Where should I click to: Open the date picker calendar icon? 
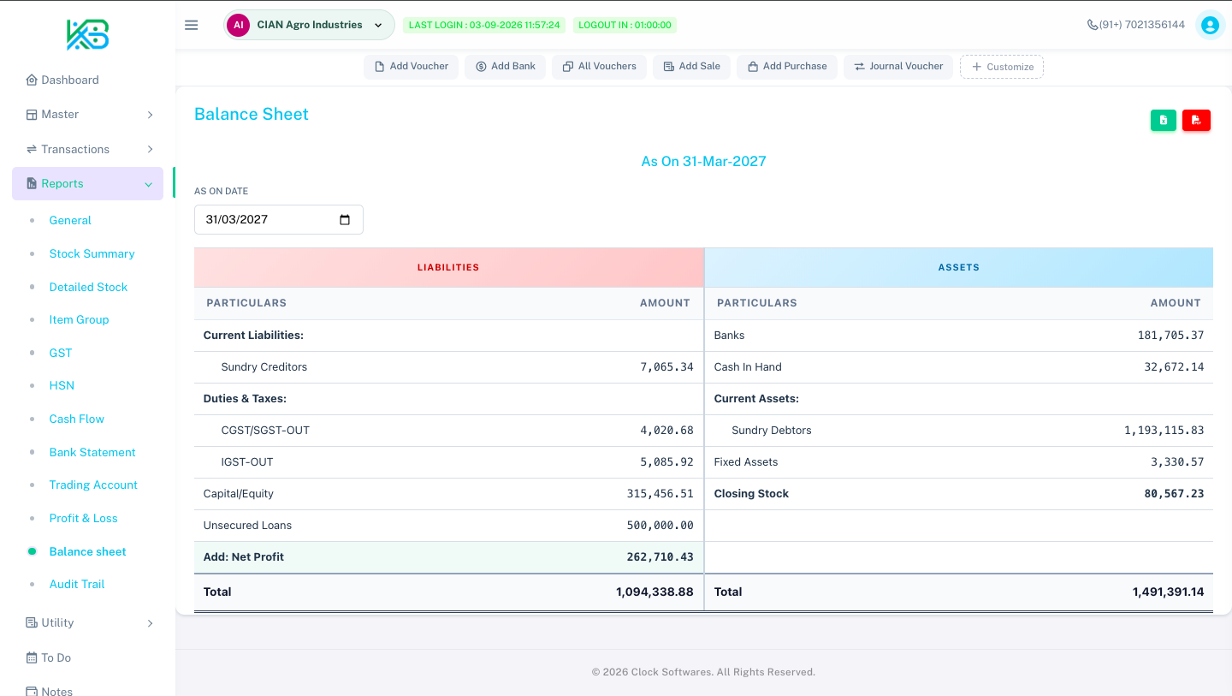point(345,220)
